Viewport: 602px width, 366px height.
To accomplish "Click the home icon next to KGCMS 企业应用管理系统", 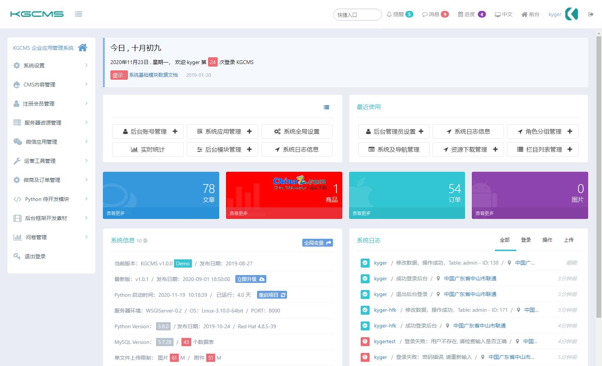I will click(x=83, y=48).
